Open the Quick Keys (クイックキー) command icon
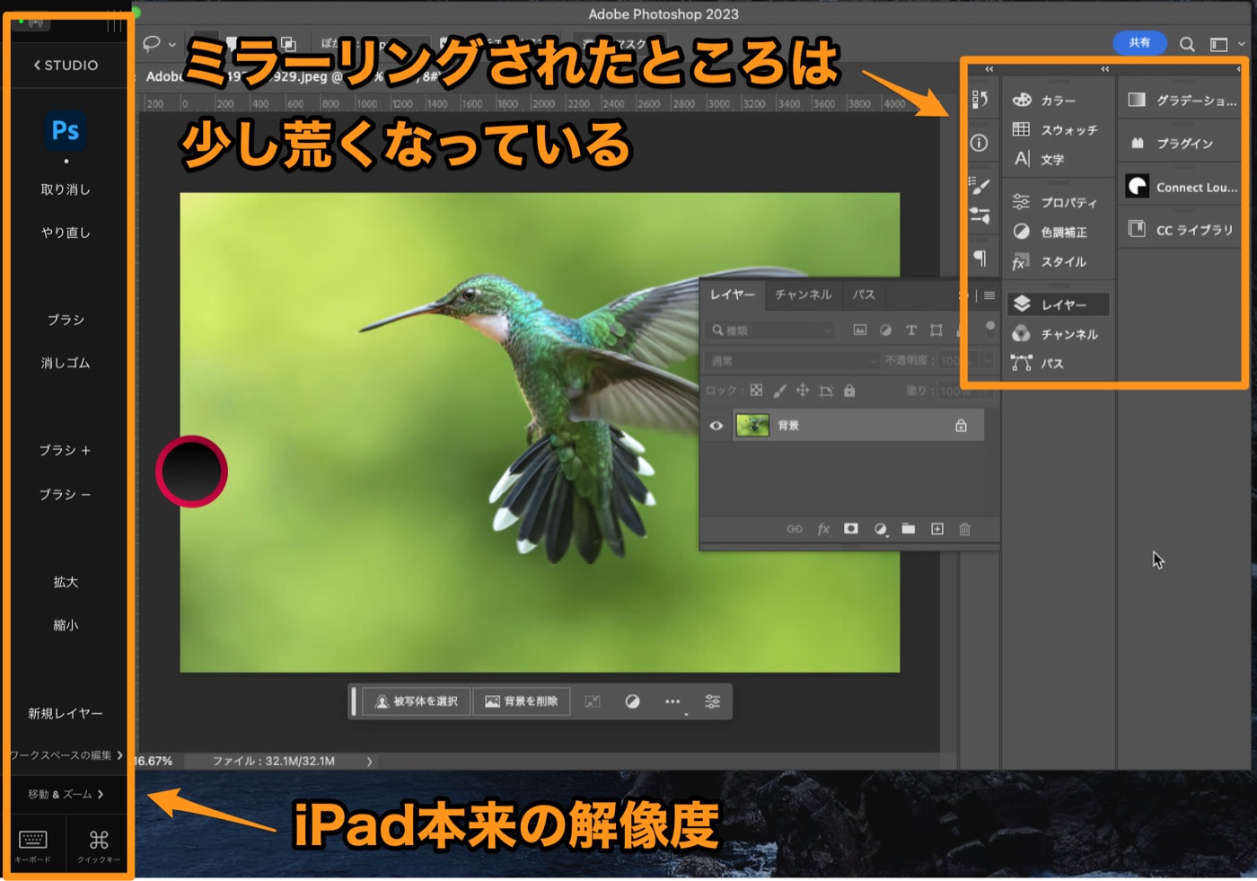 click(99, 846)
